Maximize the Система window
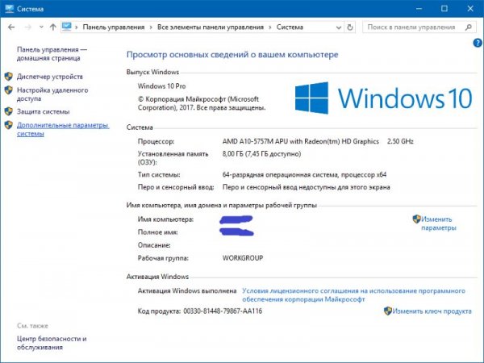The width and height of the screenshot is (484, 363). (x=444, y=8)
